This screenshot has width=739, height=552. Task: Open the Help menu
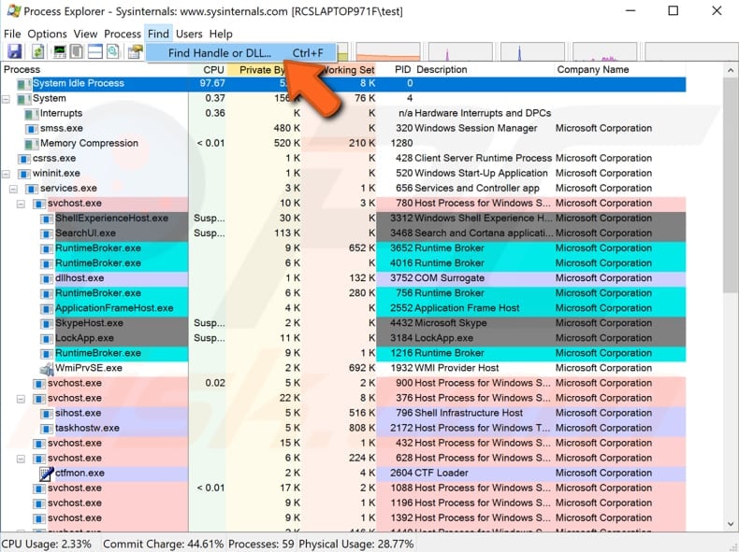(x=221, y=34)
